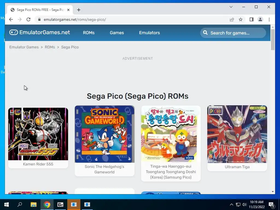Image resolution: width=280 pixels, height=210 pixels.
Task: Open the taskbar clock and date
Action: [257, 205]
